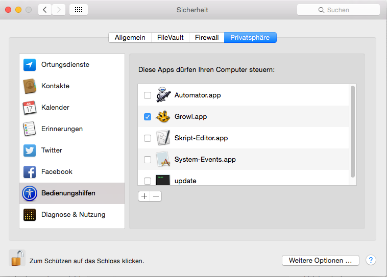This screenshot has height=277, width=387.
Task: Uncheck the Growl.app checkbox
Action: [x=148, y=117]
